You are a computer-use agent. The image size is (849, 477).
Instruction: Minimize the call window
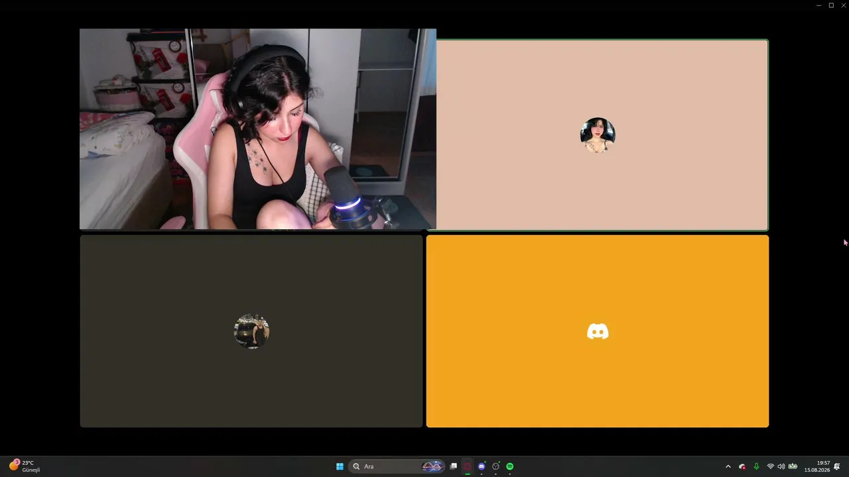(x=818, y=5)
